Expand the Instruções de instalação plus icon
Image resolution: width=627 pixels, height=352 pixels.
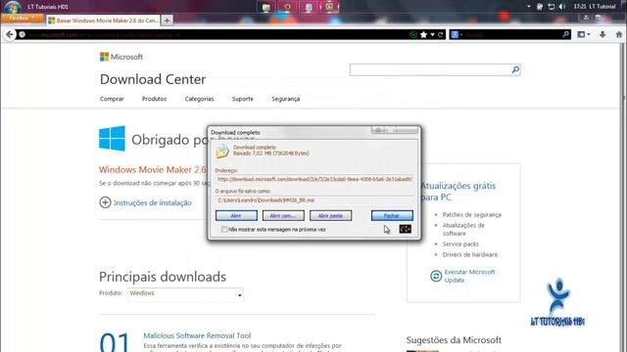pyautogui.click(x=105, y=202)
